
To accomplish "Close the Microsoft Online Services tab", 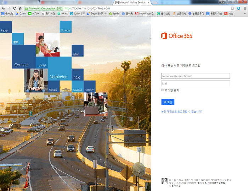I will coord(148,2).
